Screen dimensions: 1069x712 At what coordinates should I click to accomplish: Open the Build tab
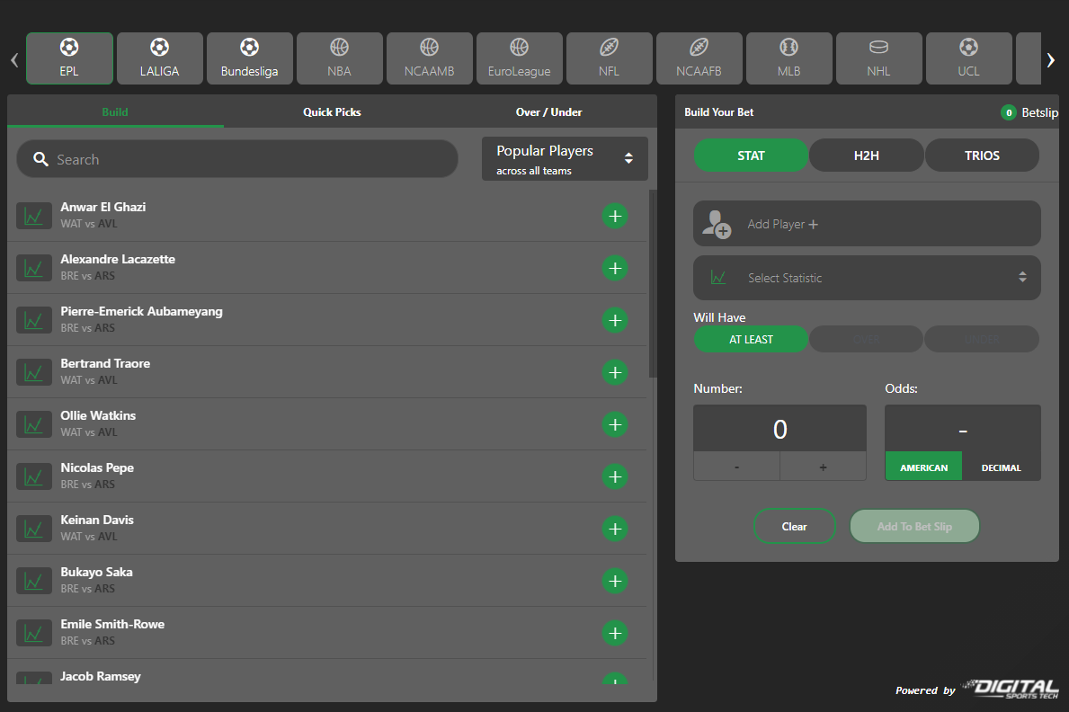[x=115, y=111]
